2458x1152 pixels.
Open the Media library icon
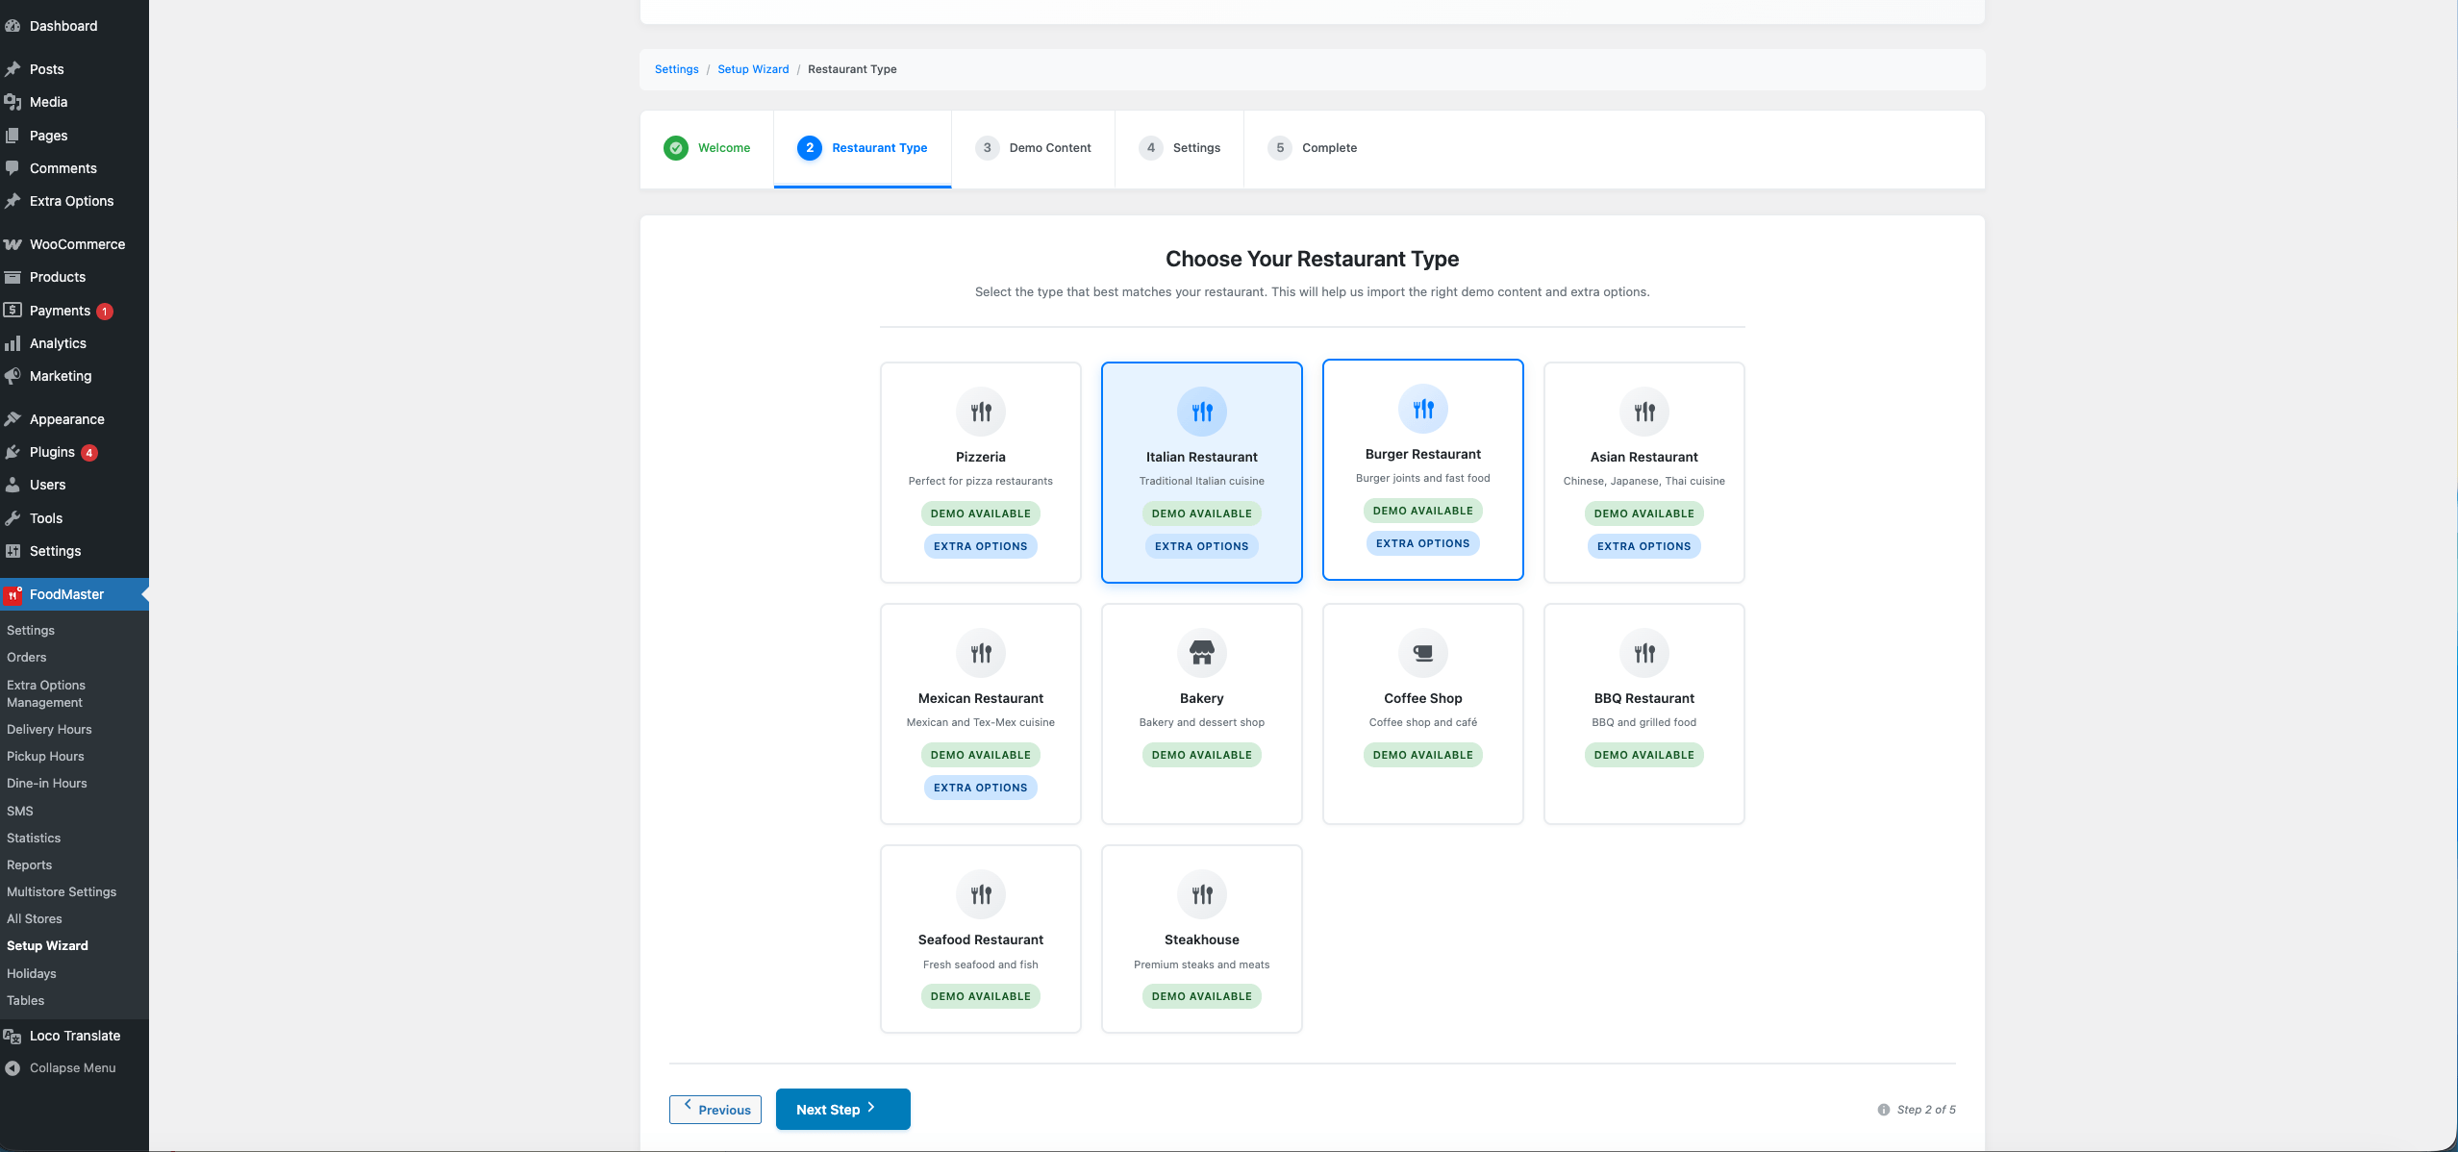(x=13, y=101)
